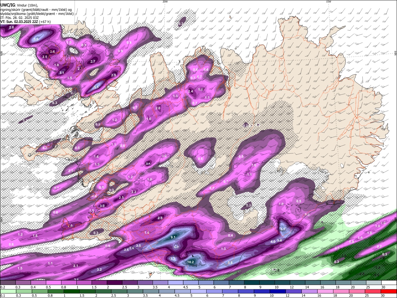Viewport: 397px width, 298px height.
Task: Click the 2.4 precipitation value
Action: point(190,91)
